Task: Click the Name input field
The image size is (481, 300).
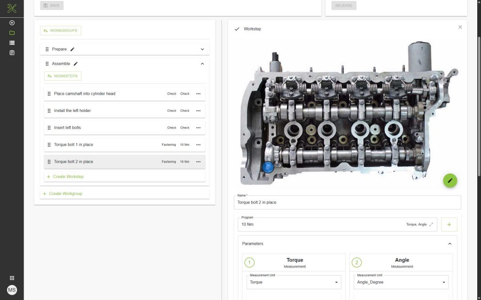Action: (347, 202)
